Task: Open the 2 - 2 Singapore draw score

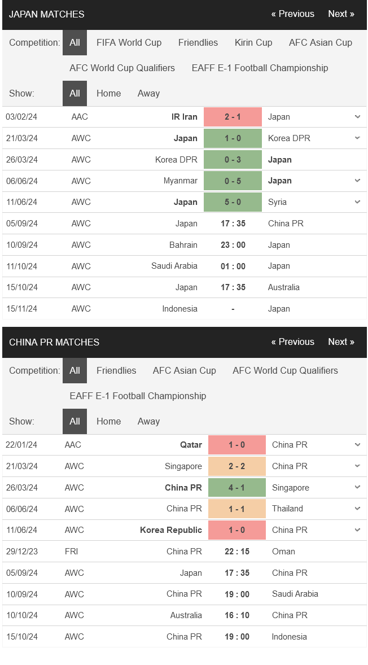Action: (x=236, y=466)
